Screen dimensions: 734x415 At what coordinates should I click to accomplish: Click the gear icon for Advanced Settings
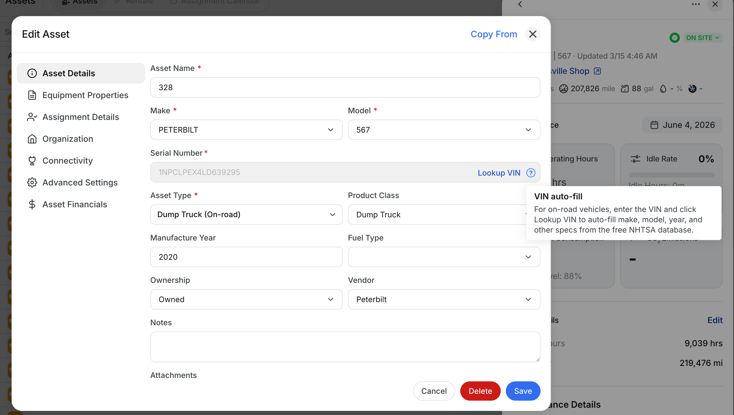click(32, 183)
